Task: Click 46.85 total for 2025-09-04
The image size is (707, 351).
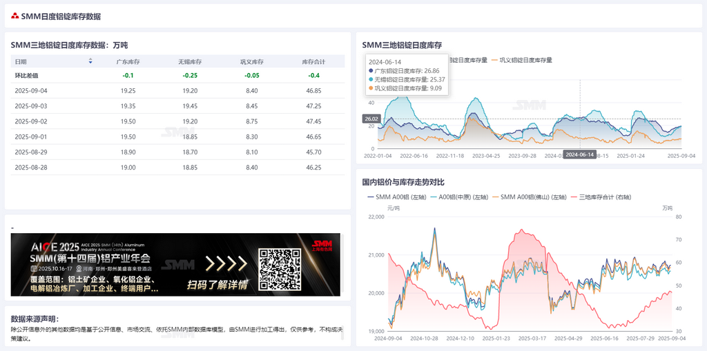Action: [313, 90]
